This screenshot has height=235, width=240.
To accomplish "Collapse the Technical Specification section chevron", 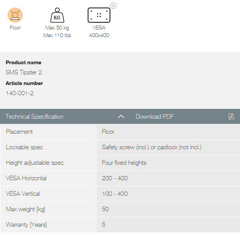I will click(121, 117).
